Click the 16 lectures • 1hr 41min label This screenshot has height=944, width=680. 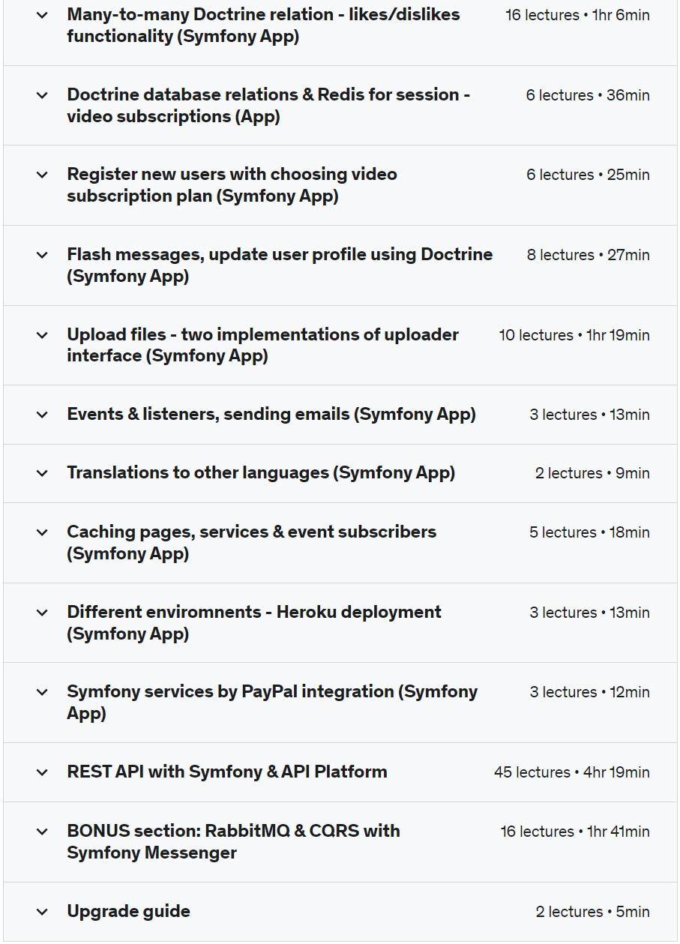[x=574, y=832]
